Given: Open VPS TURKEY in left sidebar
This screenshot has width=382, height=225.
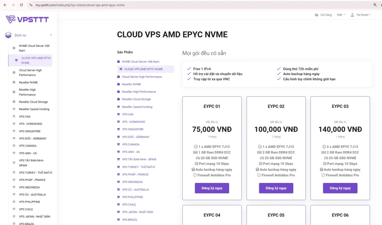Looking at the screenshot, I should 35,173.
